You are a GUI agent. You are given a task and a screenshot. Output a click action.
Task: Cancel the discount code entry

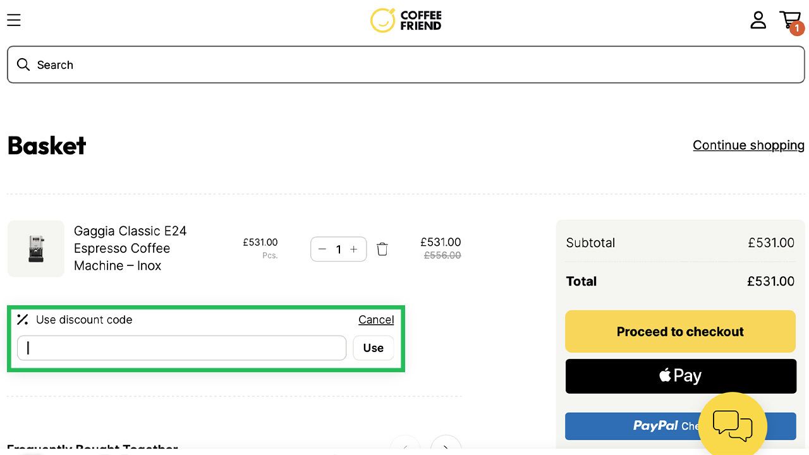(376, 320)
